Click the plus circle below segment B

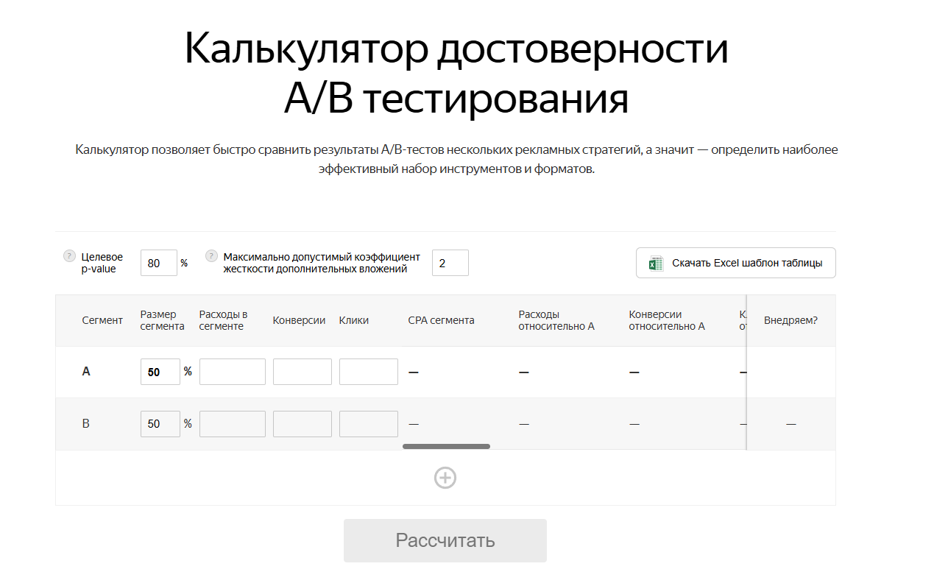[x=445, y=477]
